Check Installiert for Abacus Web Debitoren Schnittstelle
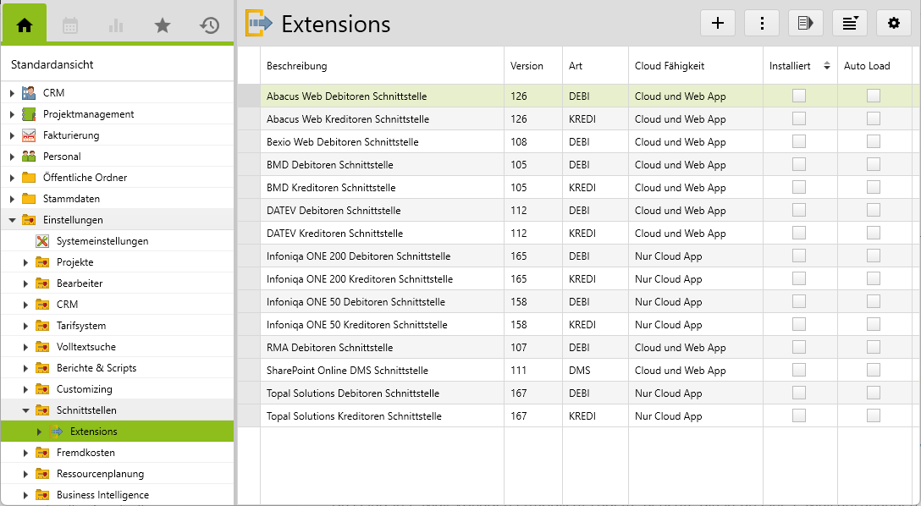 pos(798,96)
